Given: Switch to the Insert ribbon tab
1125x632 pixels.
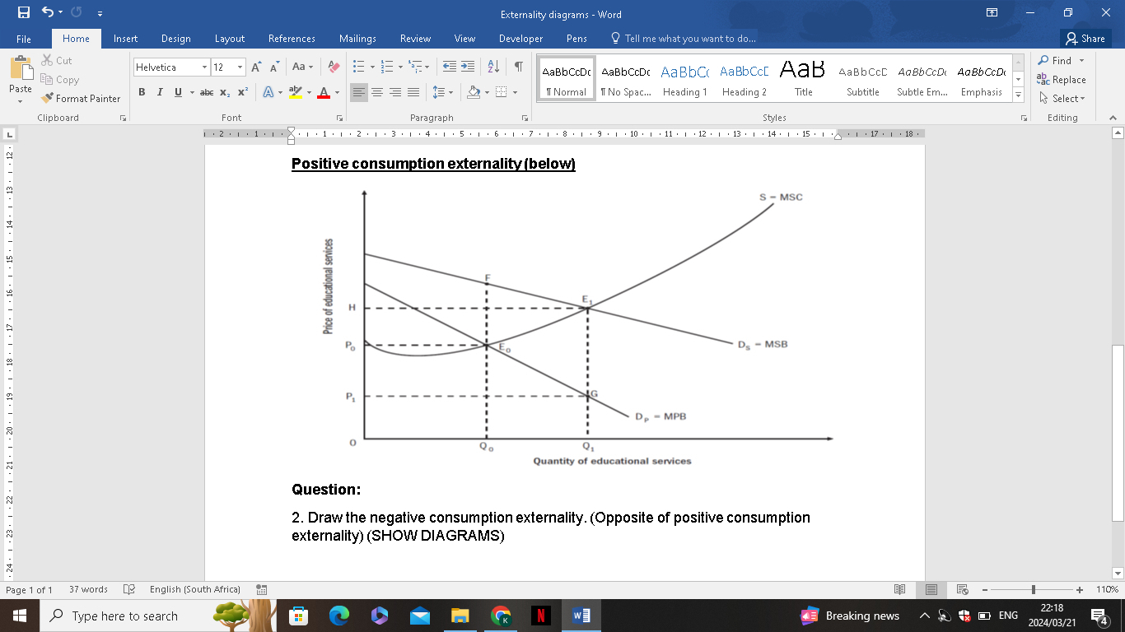Looking at the screenshot, I should tap(125, 38).
